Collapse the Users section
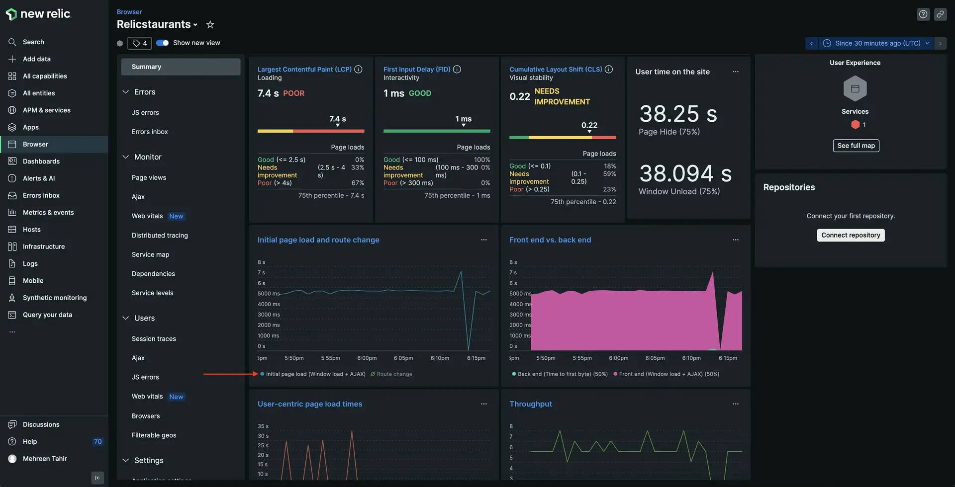Screen dimensions: 955x487 click(x=126, y=319)
